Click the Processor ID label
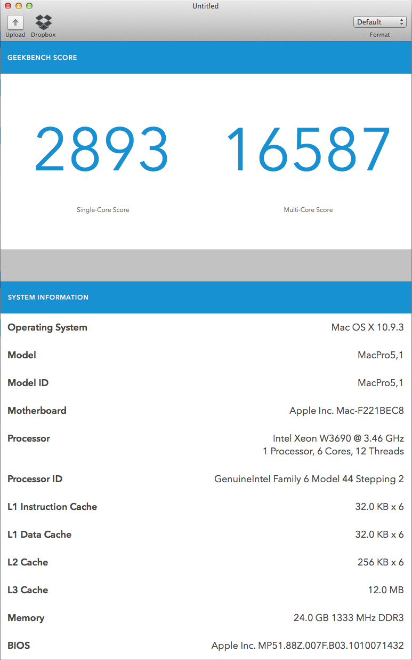This screenshot has width=412, height=660. click(35, 479)
